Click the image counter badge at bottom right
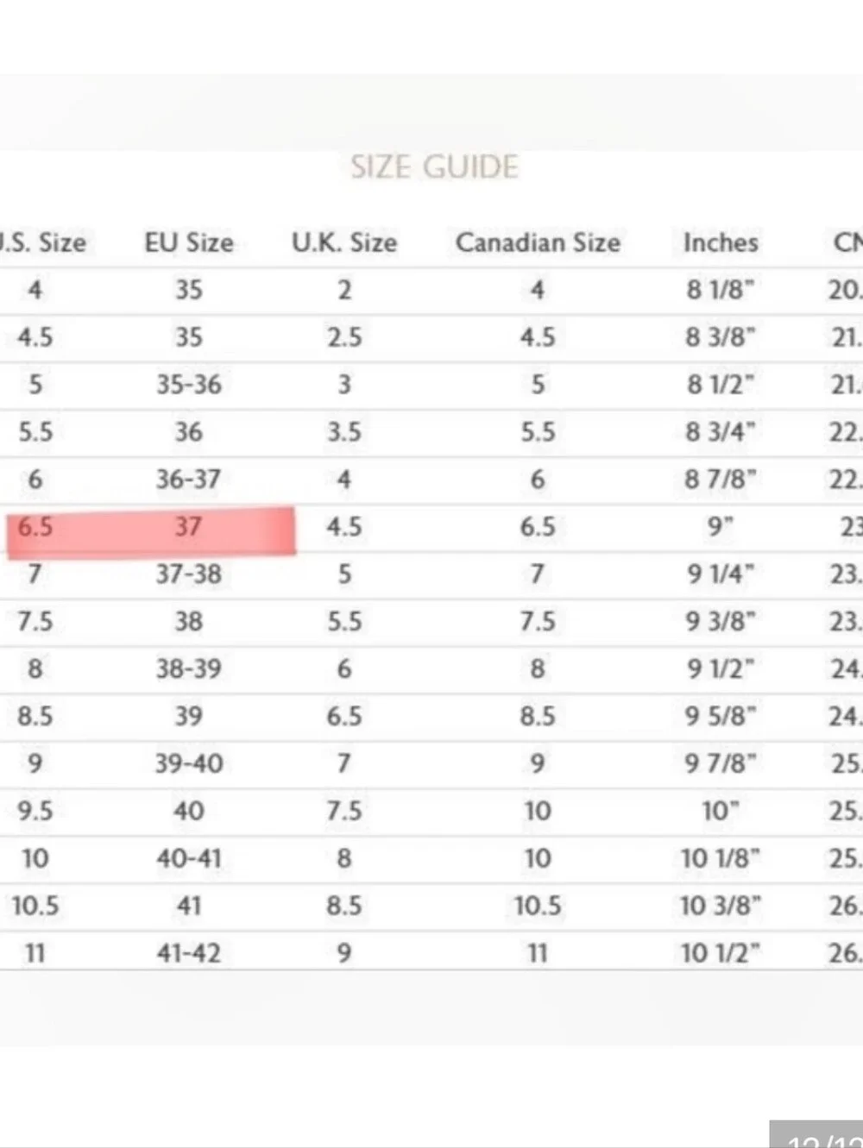Viewport: 863px width, 1148px height. [816, 1135]
